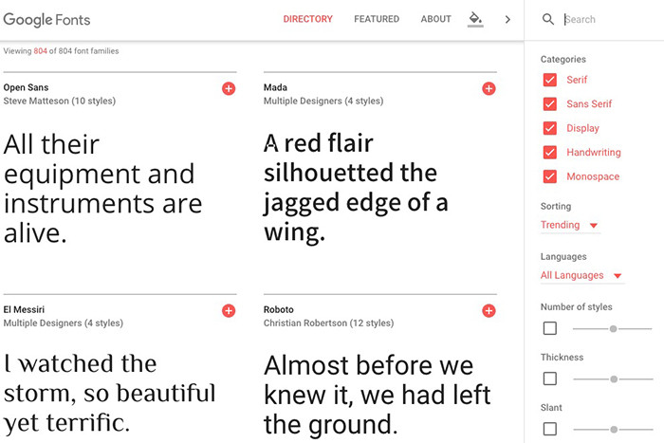
Task: Expand the All Languages dropdown
Action: [581, 275]
